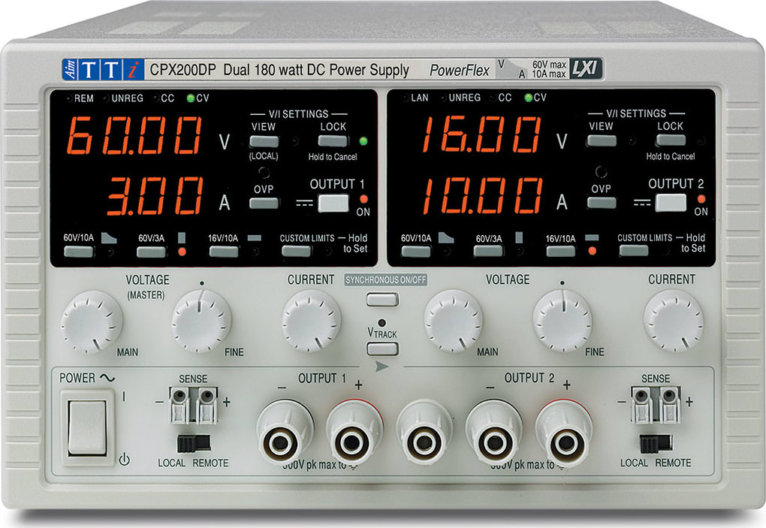Push Output 2 OVP button
Viewport: 766px width, 528px height.
coord(602,202)
